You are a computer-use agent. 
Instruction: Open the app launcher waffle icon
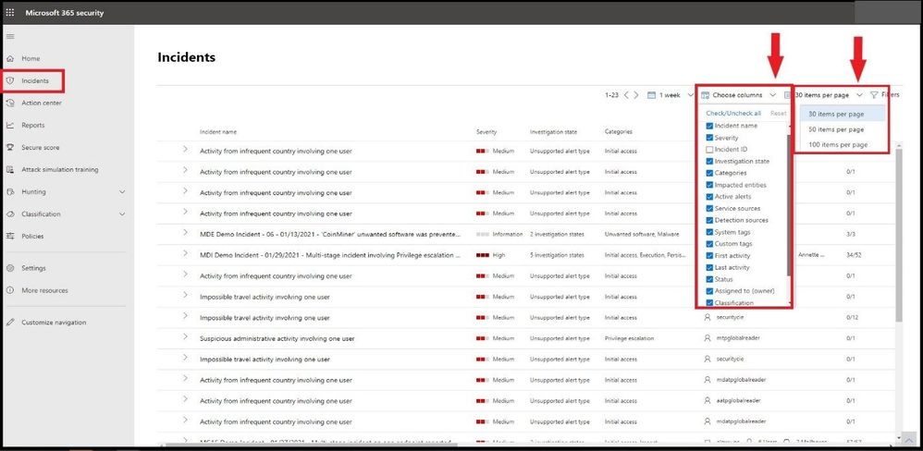[10, 12]
